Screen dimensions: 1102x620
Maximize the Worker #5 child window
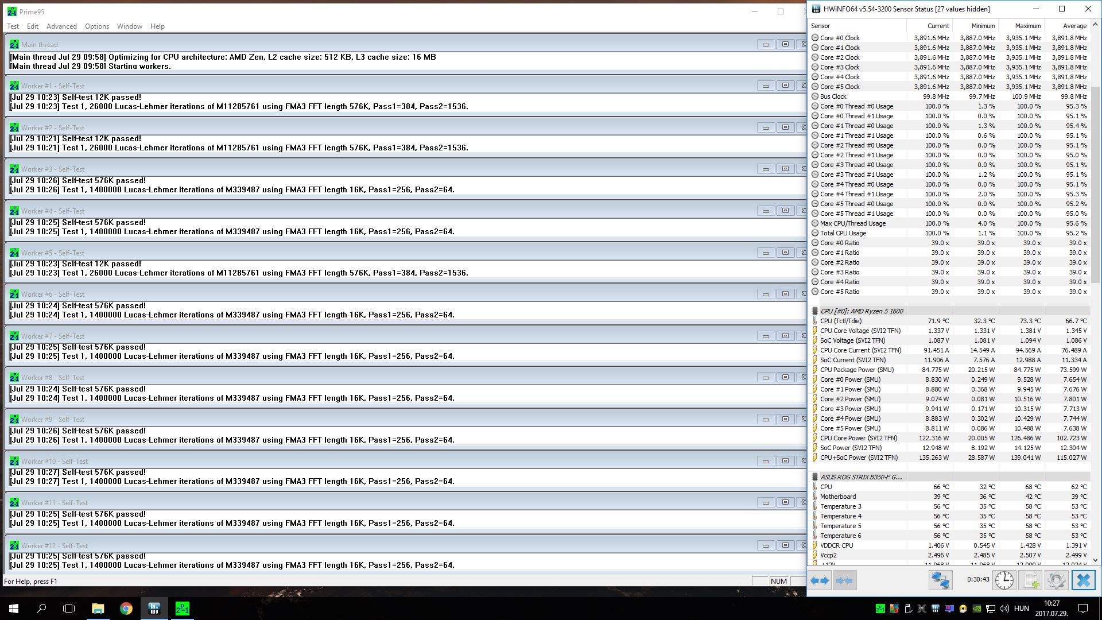point(785,253)
